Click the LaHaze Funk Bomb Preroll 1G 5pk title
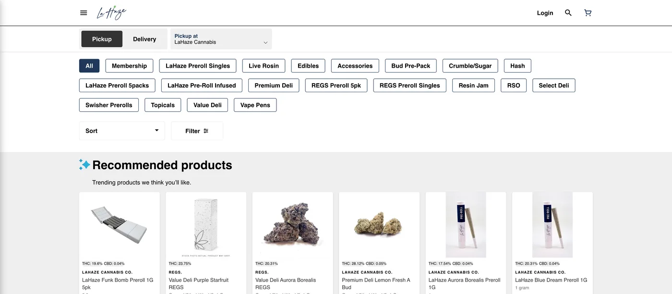The image size is (672, 294). click(118, 283)
